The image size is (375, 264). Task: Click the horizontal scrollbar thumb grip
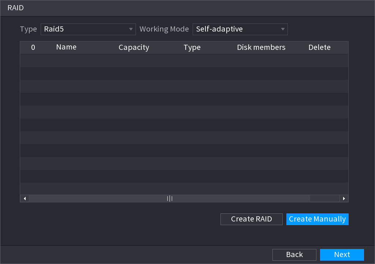click(170, 198)
